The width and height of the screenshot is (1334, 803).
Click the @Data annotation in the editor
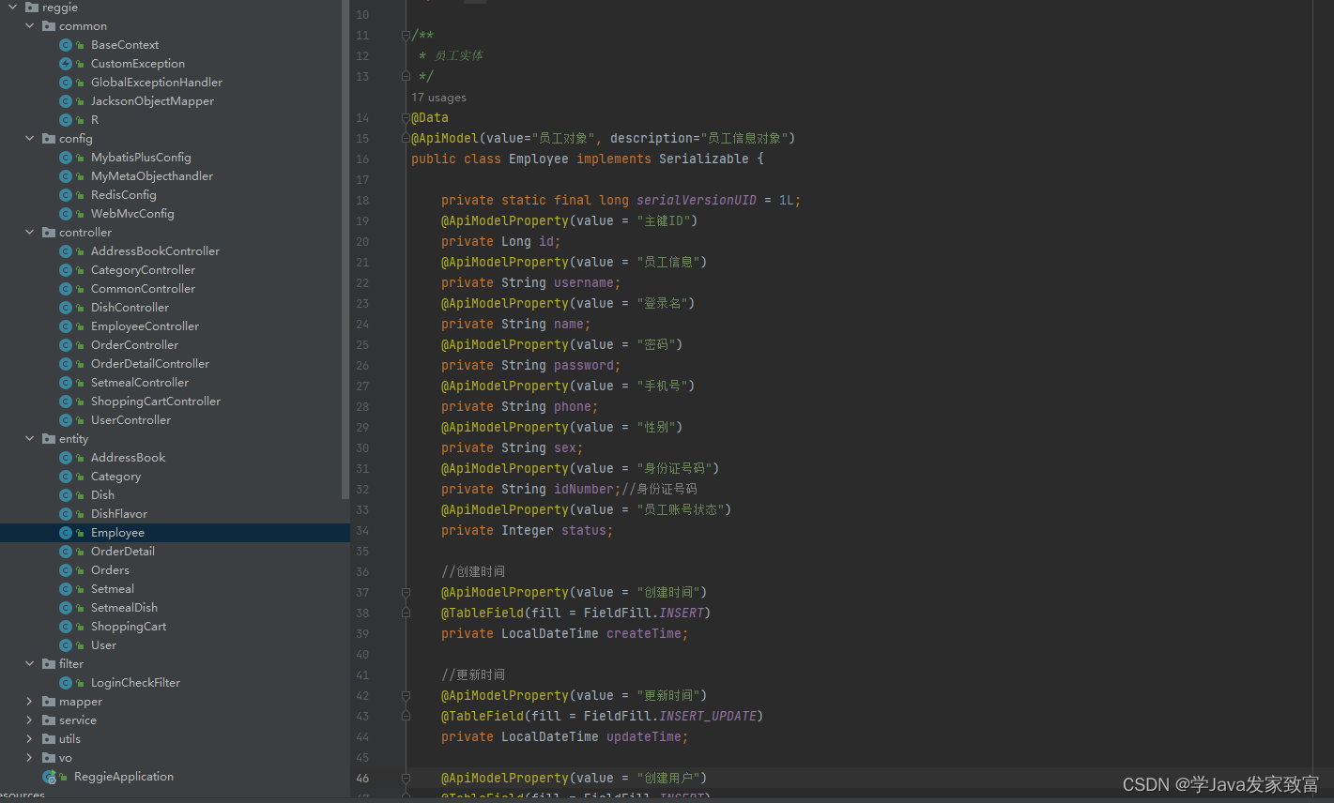pos(430,118)
